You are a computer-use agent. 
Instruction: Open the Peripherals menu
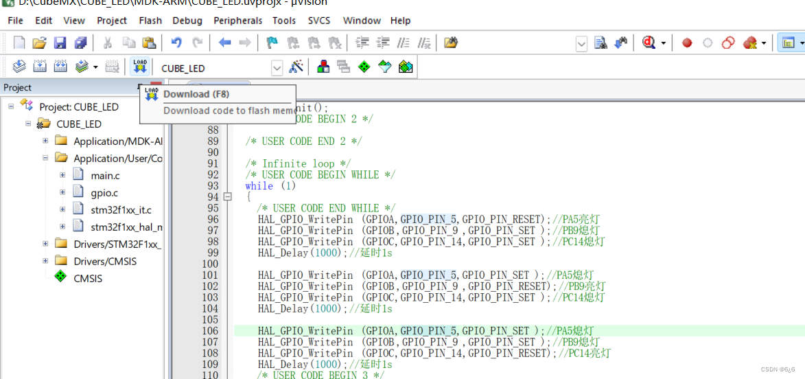237,21
